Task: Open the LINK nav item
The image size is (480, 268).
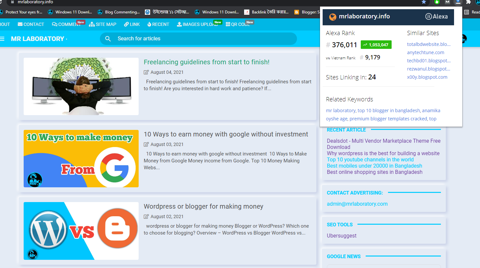Action: 132,24
